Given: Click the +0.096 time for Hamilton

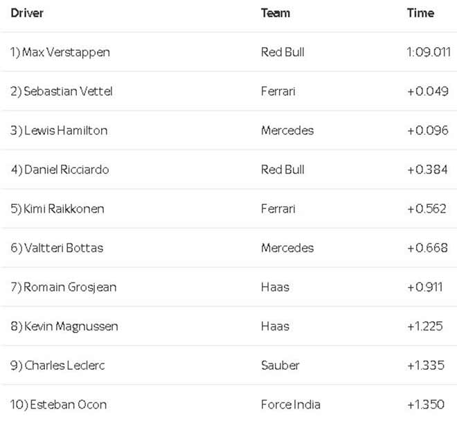Looking at the screenshot, I should click(427, 130).
